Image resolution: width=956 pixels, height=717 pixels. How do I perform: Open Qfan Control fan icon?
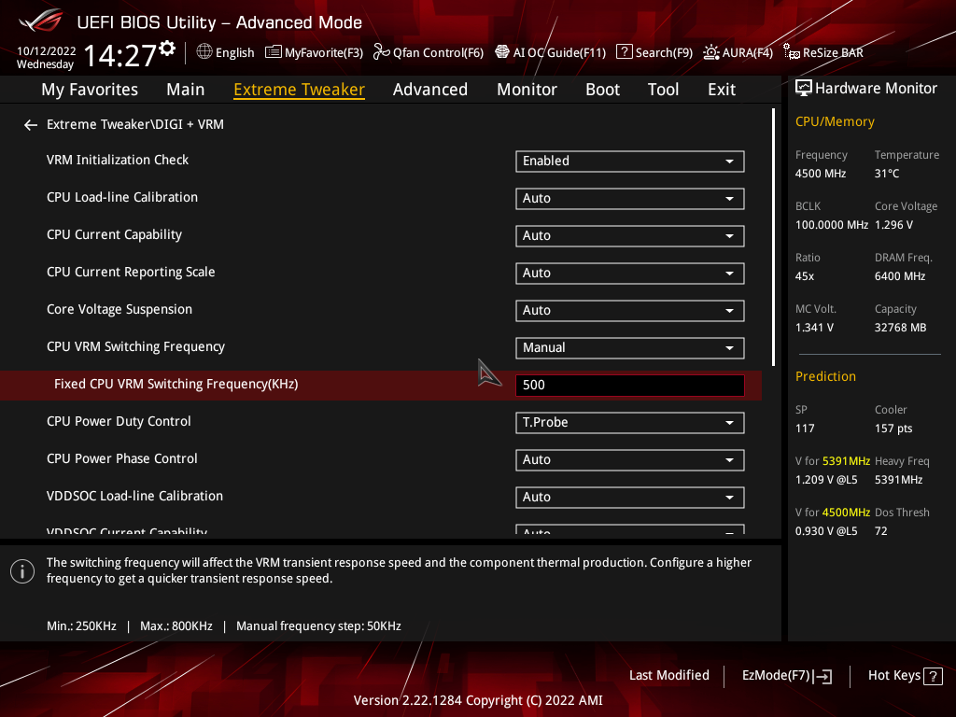tap(381, 52)
